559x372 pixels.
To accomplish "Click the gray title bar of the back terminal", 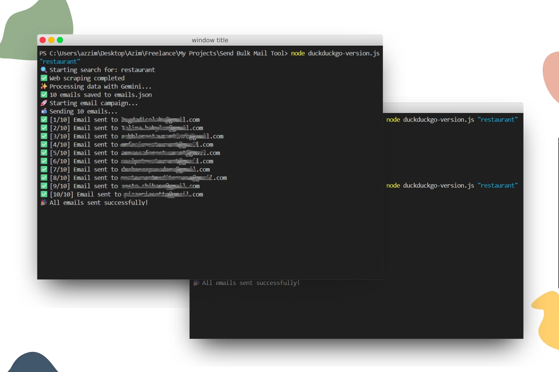I will tap(453, 108).
